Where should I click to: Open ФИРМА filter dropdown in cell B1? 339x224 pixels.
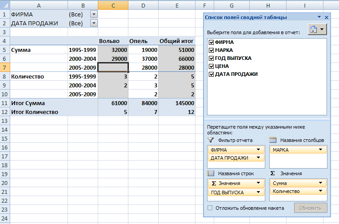94,14
